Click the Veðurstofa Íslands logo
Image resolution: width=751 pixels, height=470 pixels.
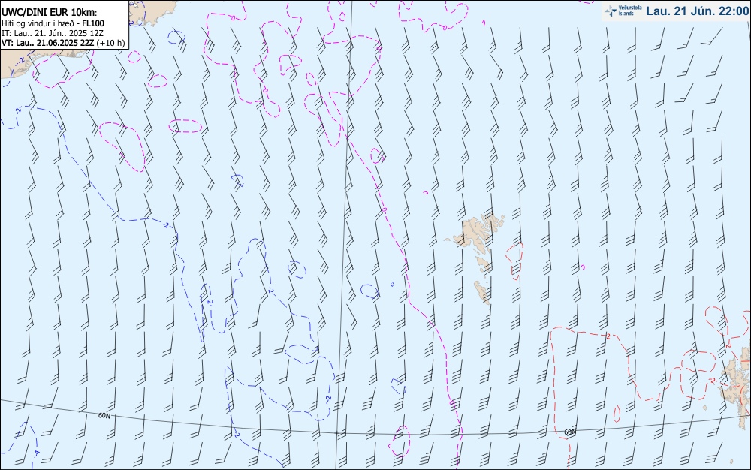[623, 11]
